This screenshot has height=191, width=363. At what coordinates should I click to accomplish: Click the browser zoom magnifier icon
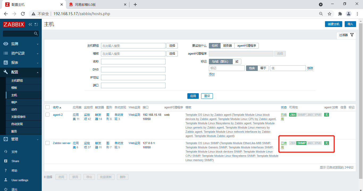[321, 14]
